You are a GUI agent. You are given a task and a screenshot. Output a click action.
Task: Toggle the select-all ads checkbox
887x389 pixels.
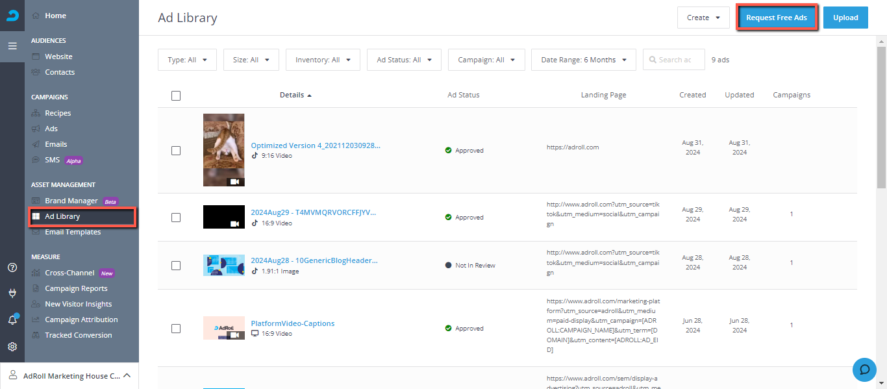pos(176,95)
